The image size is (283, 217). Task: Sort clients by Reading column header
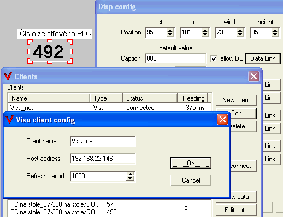[x=192, y=98]
